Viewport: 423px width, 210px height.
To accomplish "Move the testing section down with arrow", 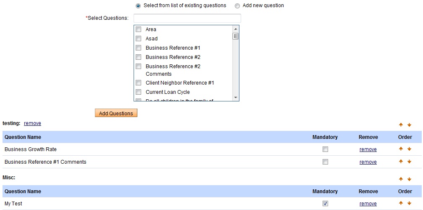I will [x=409, y=125].
